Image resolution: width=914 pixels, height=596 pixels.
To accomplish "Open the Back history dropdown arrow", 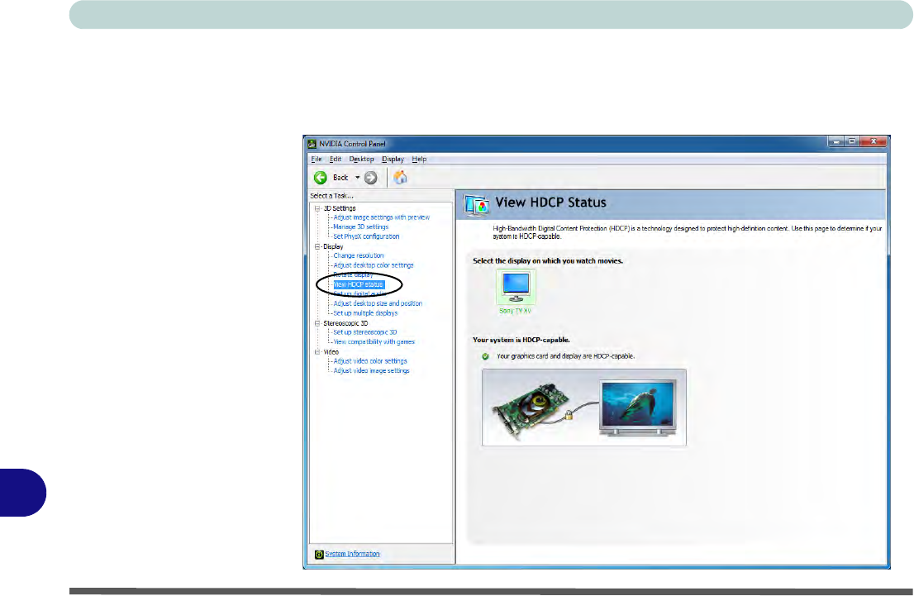I will (x=358, y=178).
